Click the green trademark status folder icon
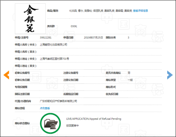Viewport: 176px width, 137px height. 51,123
